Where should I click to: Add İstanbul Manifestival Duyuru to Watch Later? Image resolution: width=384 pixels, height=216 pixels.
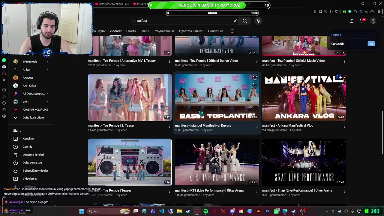[x=255, y=78]
